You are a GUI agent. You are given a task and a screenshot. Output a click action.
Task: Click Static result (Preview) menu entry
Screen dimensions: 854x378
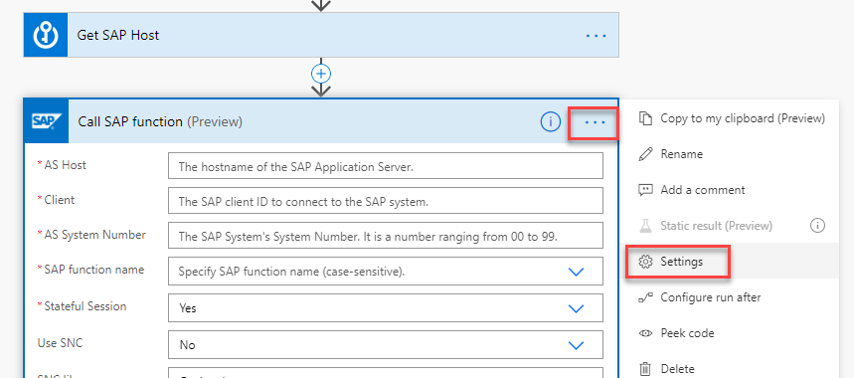(x=716, y=226)
